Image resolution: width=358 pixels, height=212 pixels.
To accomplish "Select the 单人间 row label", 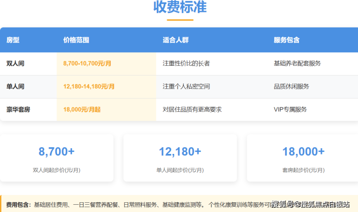I will click(15, 87).
